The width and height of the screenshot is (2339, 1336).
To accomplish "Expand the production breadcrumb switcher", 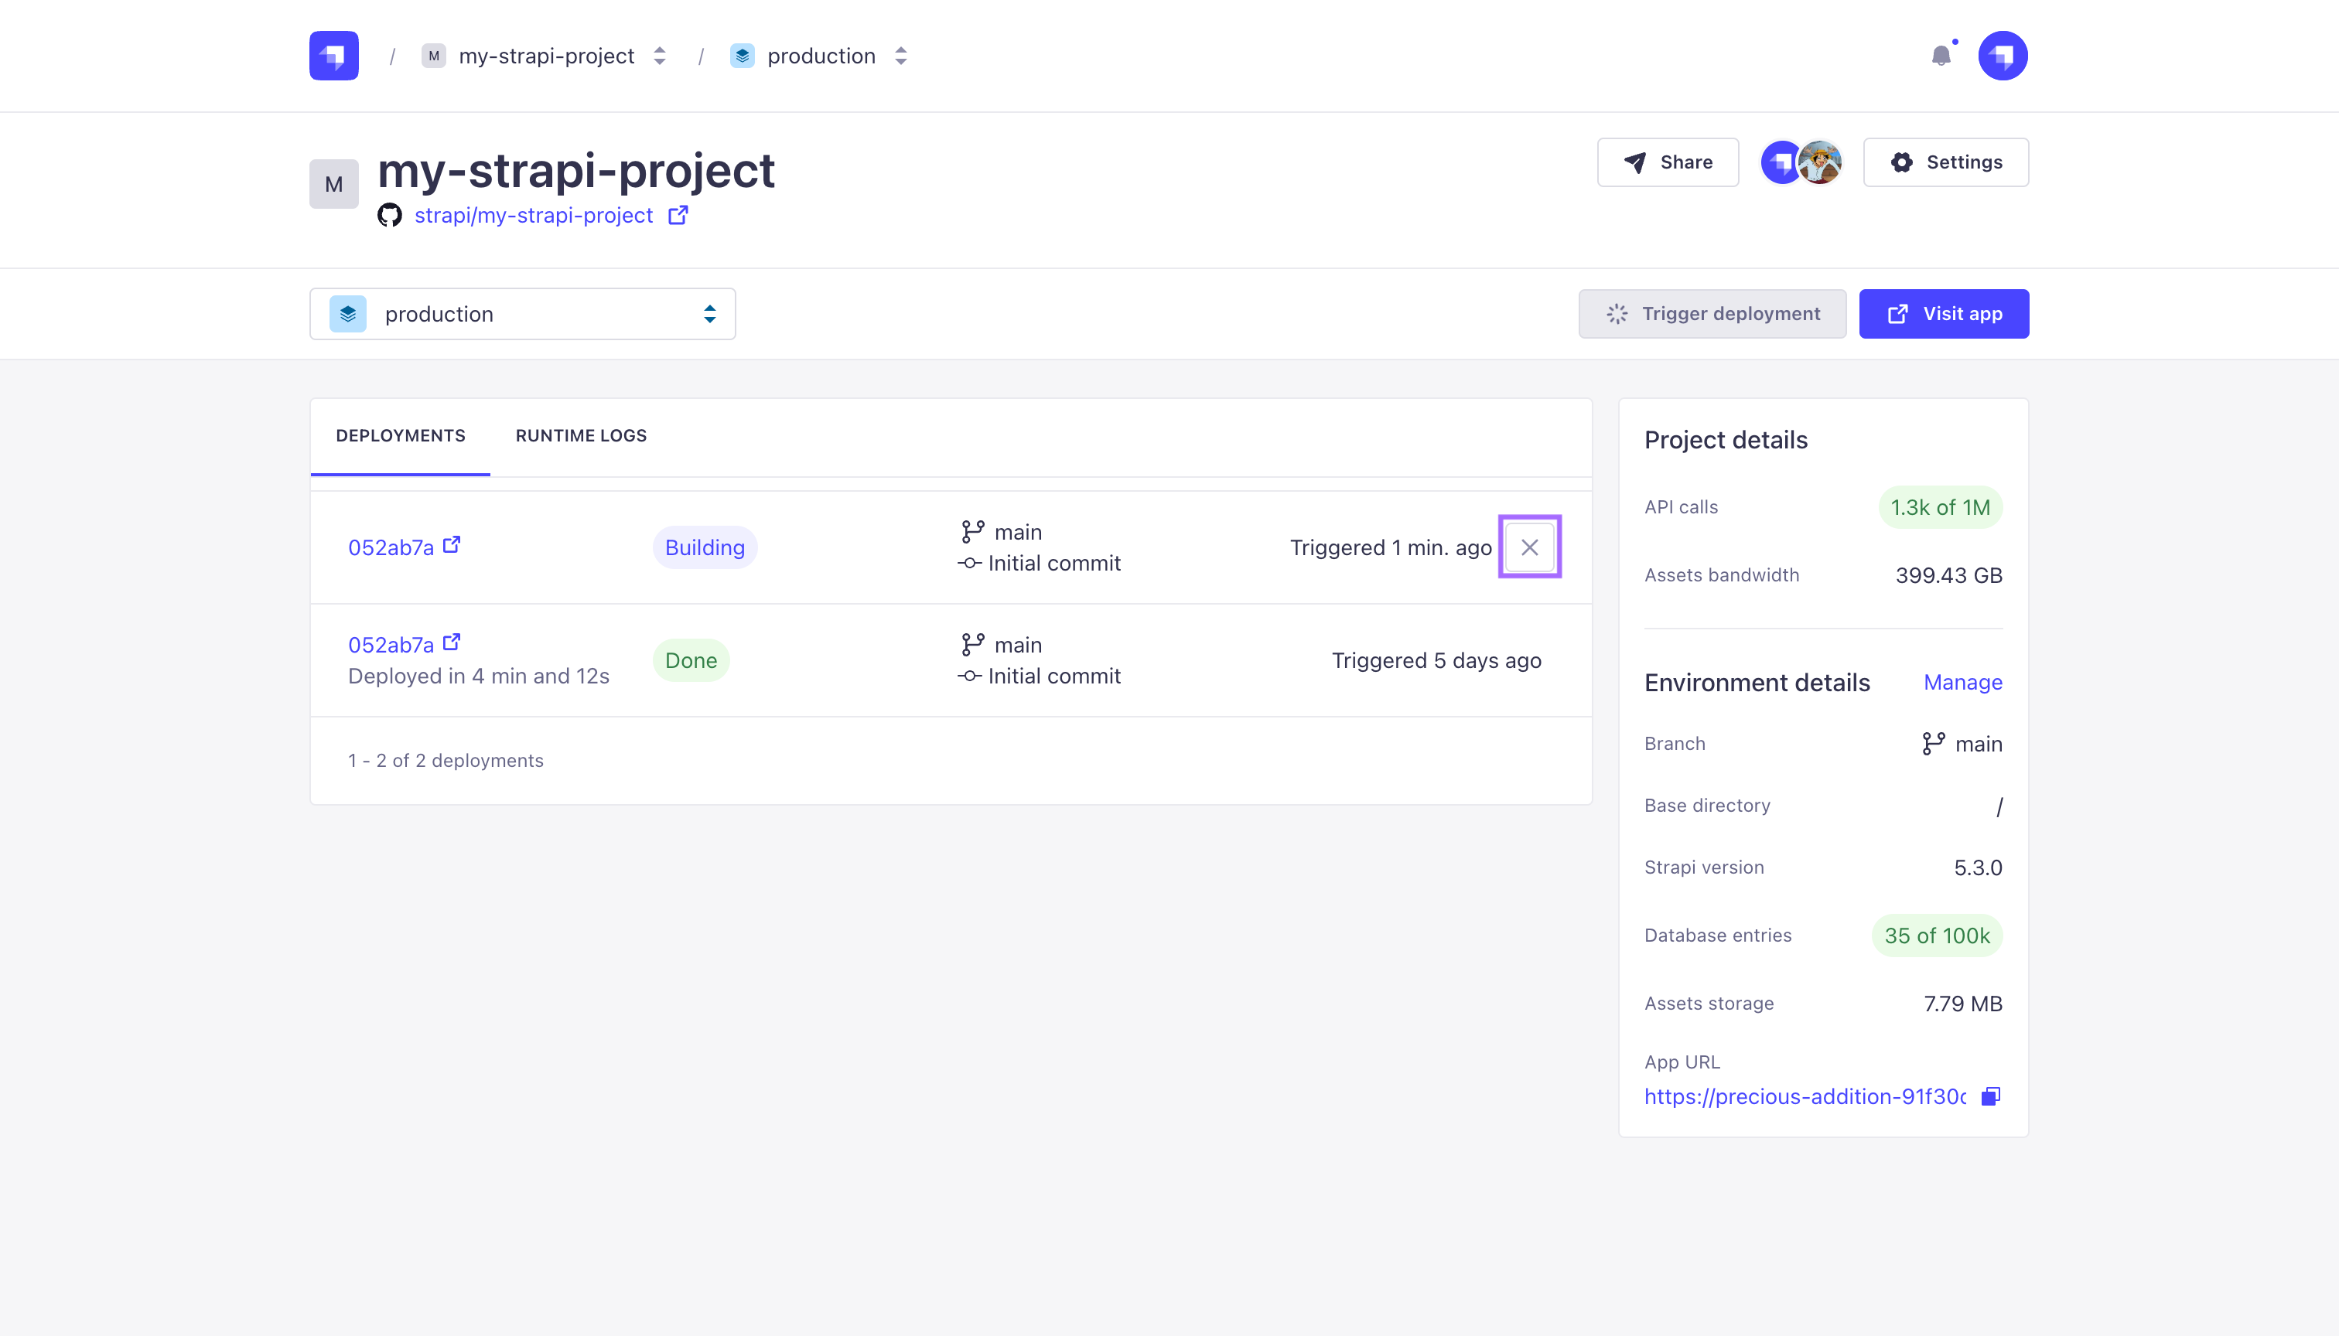I will tap(900, 56).
